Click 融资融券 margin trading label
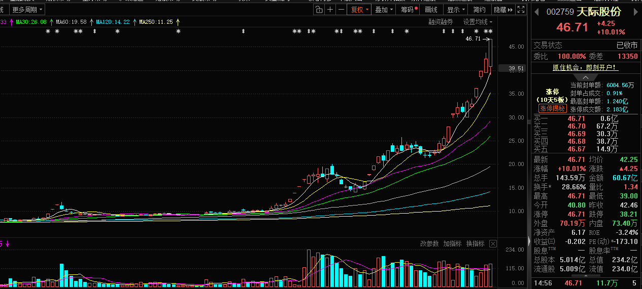642x289 pixels. [x=441, y=22]
